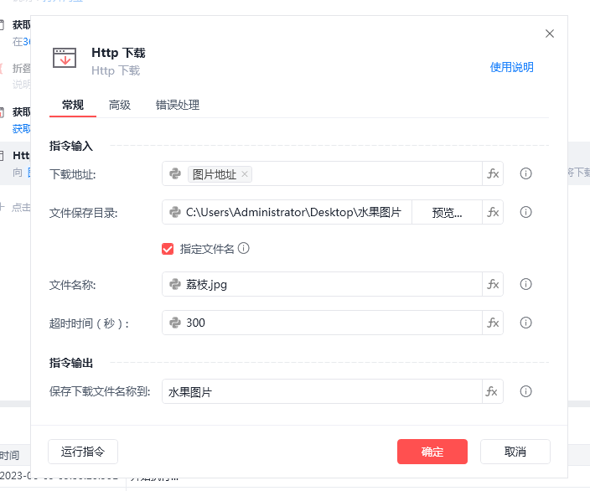Close the Http 下载 dialog
The image size is (590, 491).
(x=550, y=34)
